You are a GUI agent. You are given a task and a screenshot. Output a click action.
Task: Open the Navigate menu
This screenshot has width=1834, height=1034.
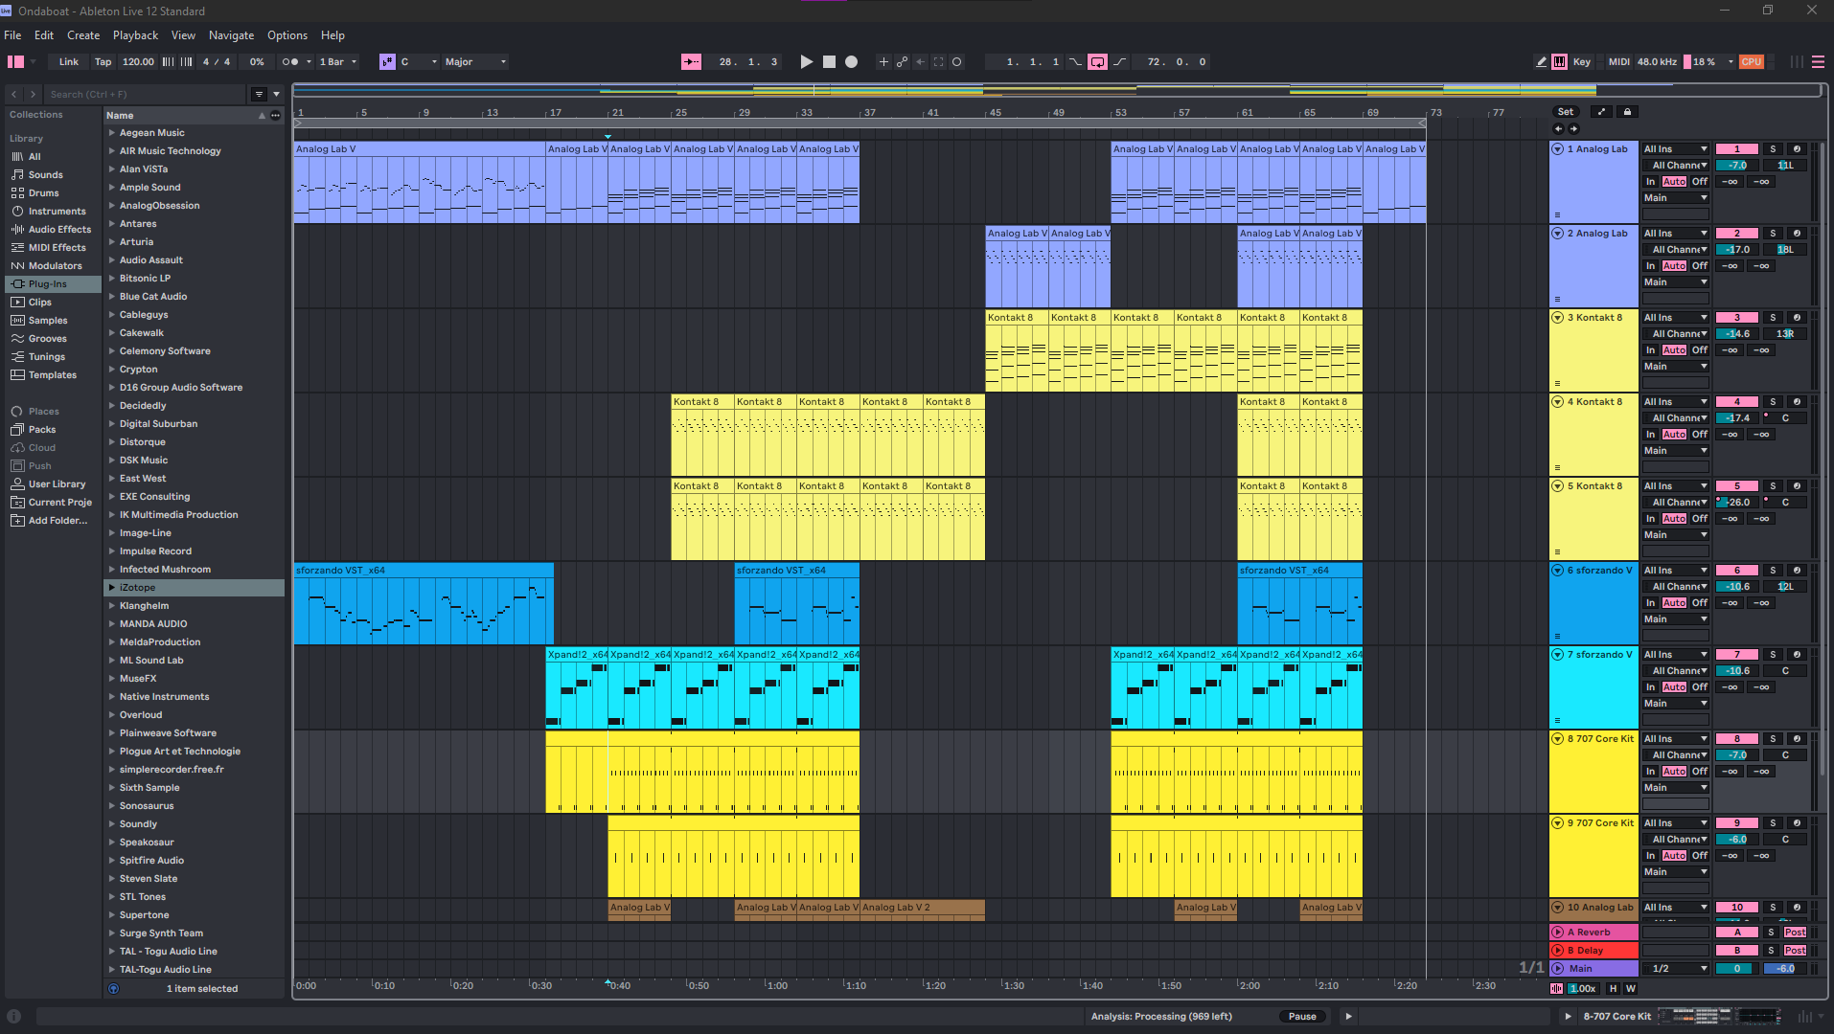(231, 35)
